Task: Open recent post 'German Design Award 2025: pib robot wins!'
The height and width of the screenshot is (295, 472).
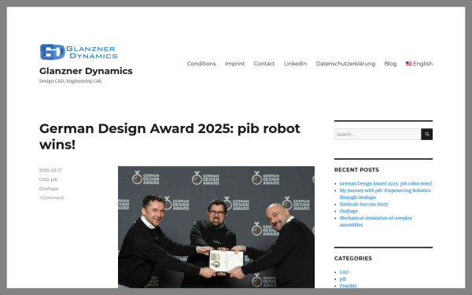Action: 385,183
